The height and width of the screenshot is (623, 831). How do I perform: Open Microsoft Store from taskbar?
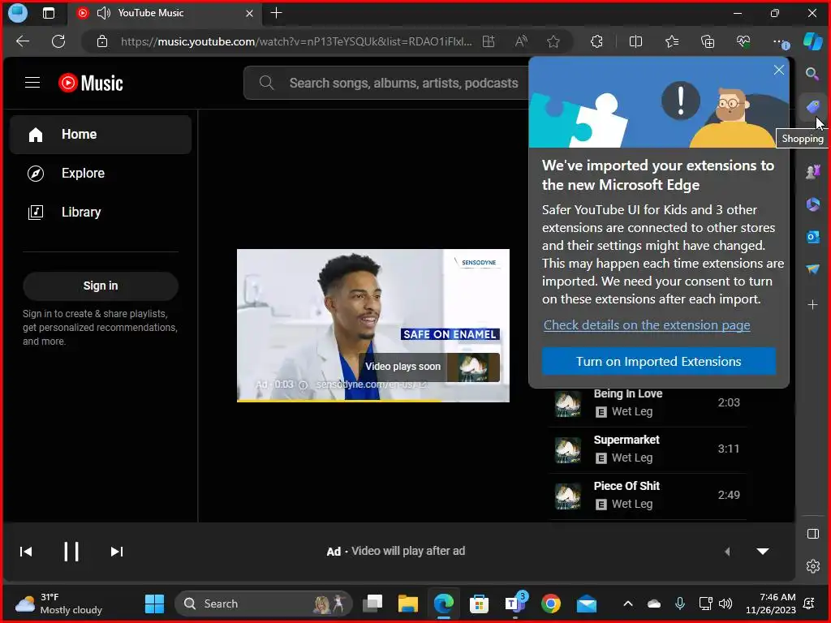tap(479, 604)
